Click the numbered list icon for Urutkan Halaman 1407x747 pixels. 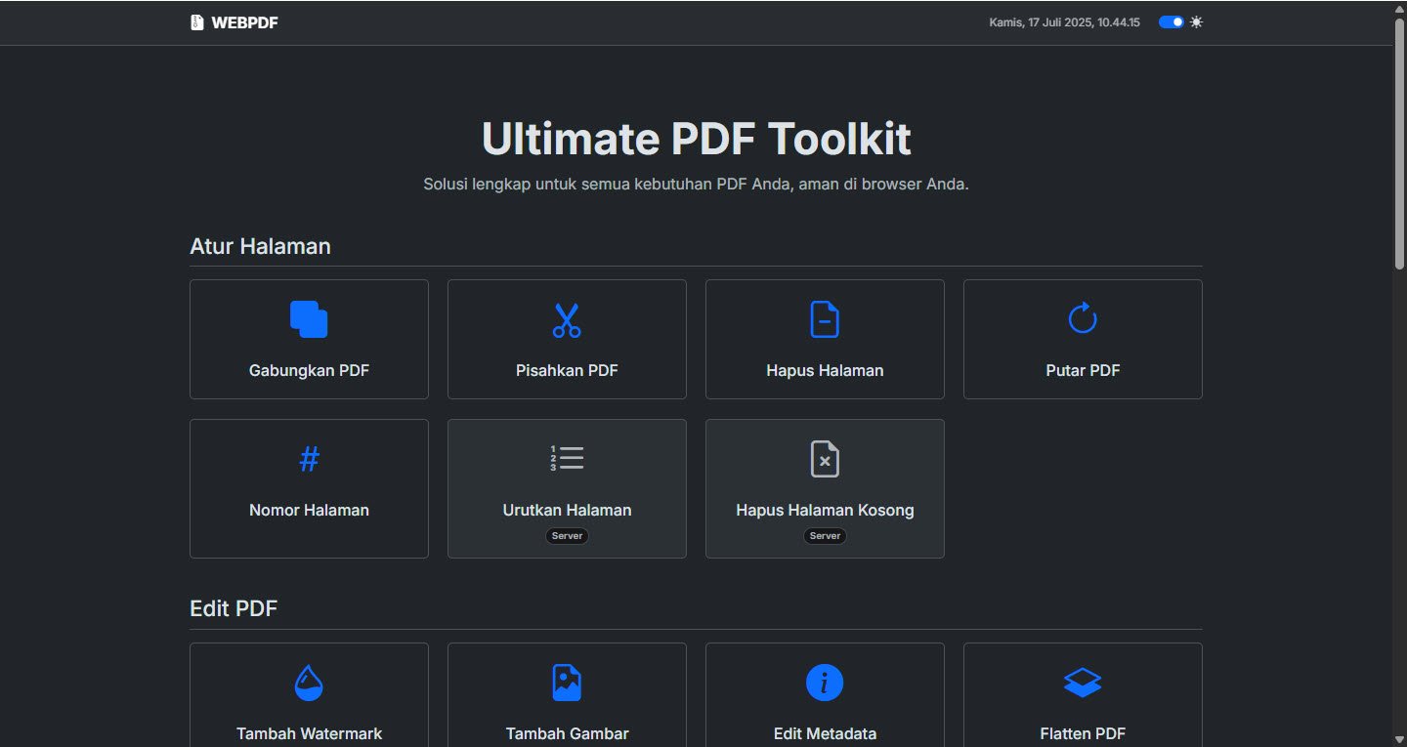click(567, 459)
